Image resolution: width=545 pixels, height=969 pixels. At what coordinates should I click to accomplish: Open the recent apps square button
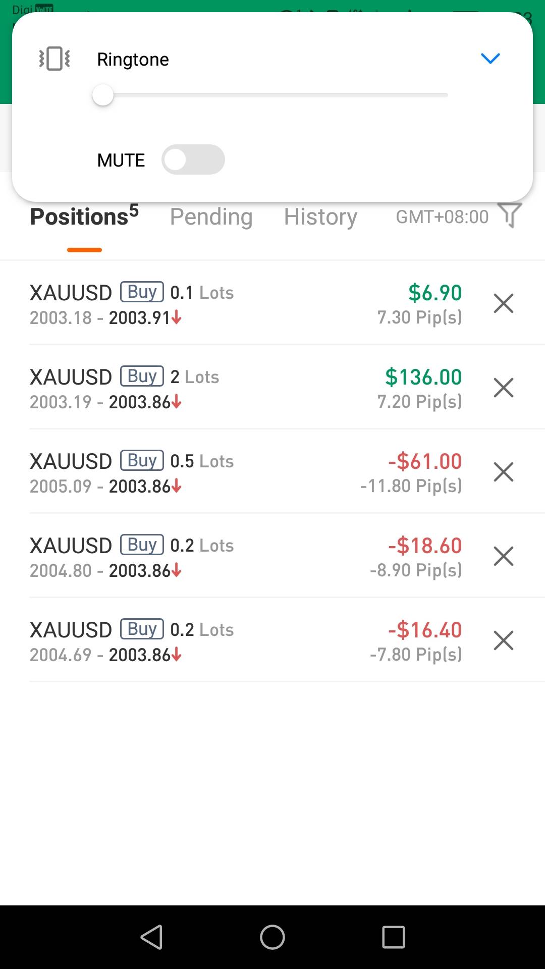[394, 937]
